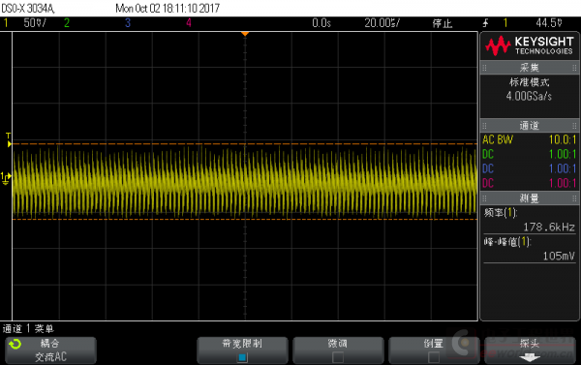Viewport: 581px width, 365px height.
Task: Click the 停止 run status indicator
Action: pyautogui.click(x=443, y=23)
